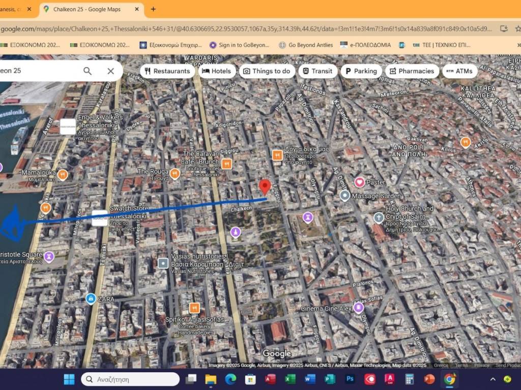Click the Windows taskbar search field

point(130,379)
